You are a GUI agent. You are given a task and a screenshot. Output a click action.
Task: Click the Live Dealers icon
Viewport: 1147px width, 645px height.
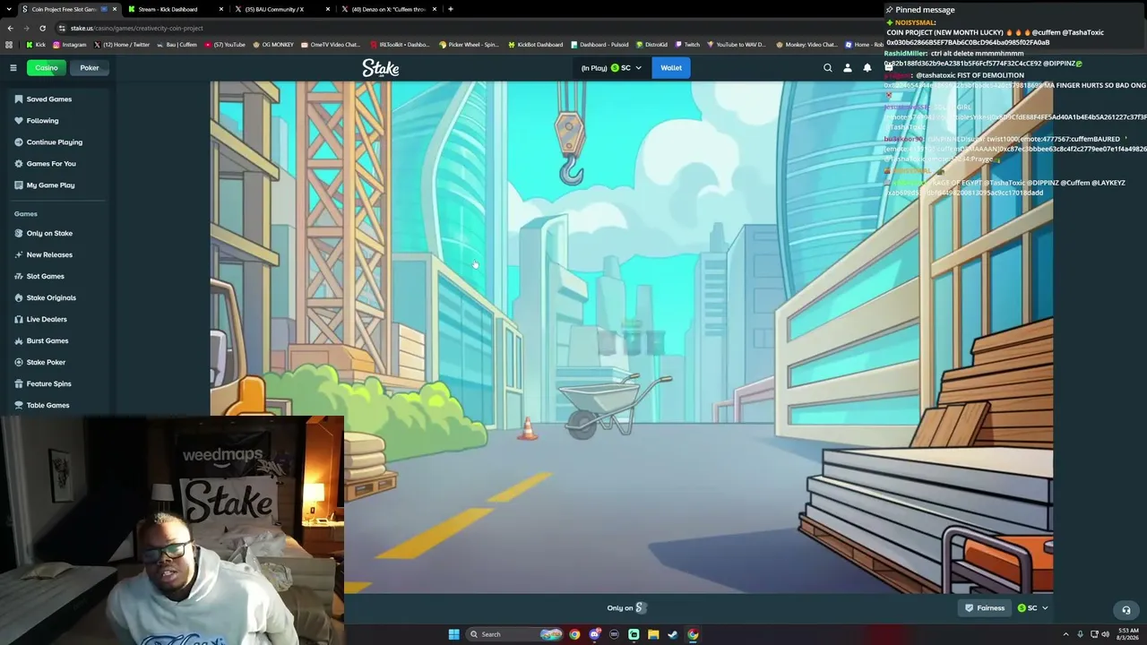pyautogui.click(x=19, y=320)
